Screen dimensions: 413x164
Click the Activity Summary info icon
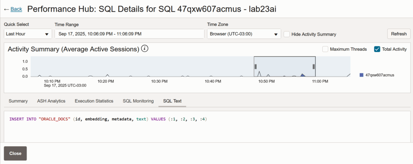[x=145, y=49]
